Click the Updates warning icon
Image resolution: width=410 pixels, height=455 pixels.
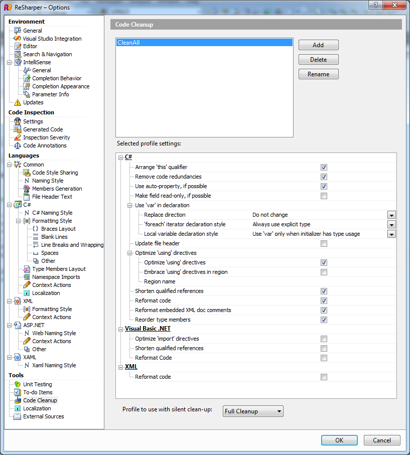pyautogui.click(x=18, y=102)
